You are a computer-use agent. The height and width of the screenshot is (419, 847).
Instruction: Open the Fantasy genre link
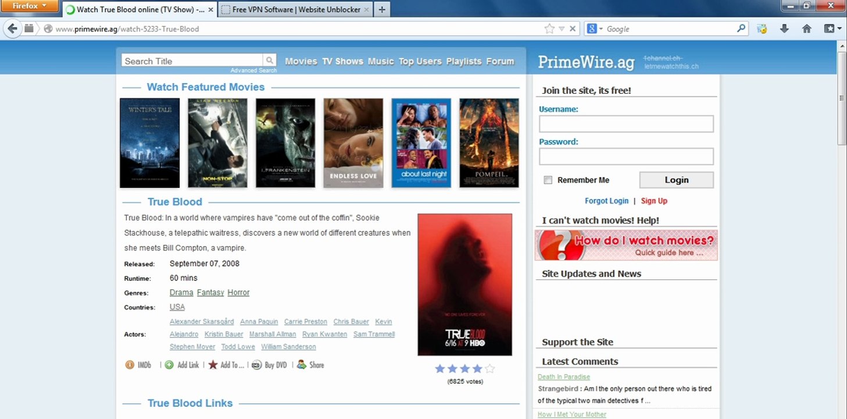tap(210, 293)
